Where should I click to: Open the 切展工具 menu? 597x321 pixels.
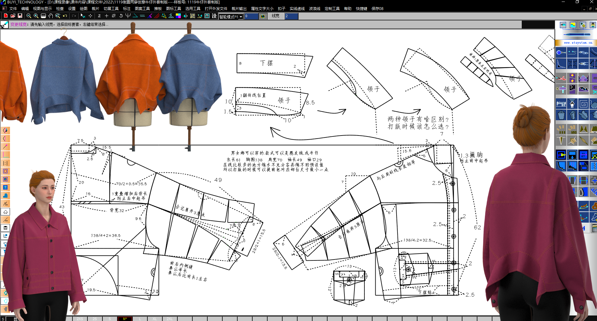pyautogui.click(x=111, y=9)
